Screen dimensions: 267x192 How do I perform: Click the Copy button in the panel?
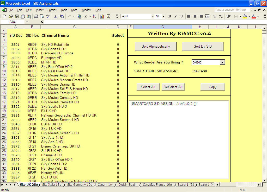(x=213, y=87)
